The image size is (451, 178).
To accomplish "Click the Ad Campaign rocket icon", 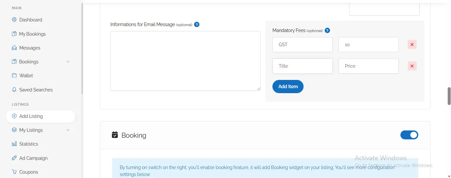I will (14, 158).
